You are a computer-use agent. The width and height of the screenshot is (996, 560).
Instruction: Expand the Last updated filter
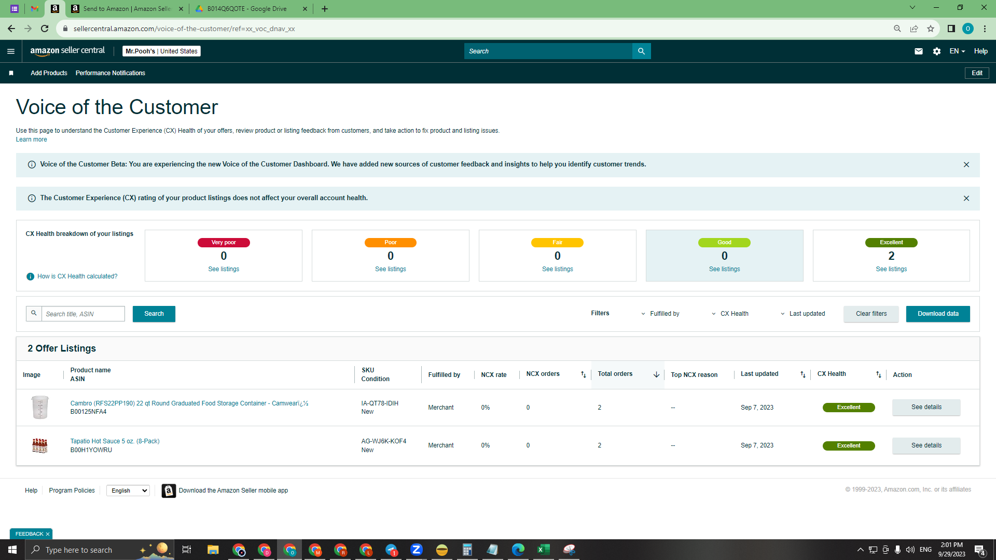(x=803, y=314)
